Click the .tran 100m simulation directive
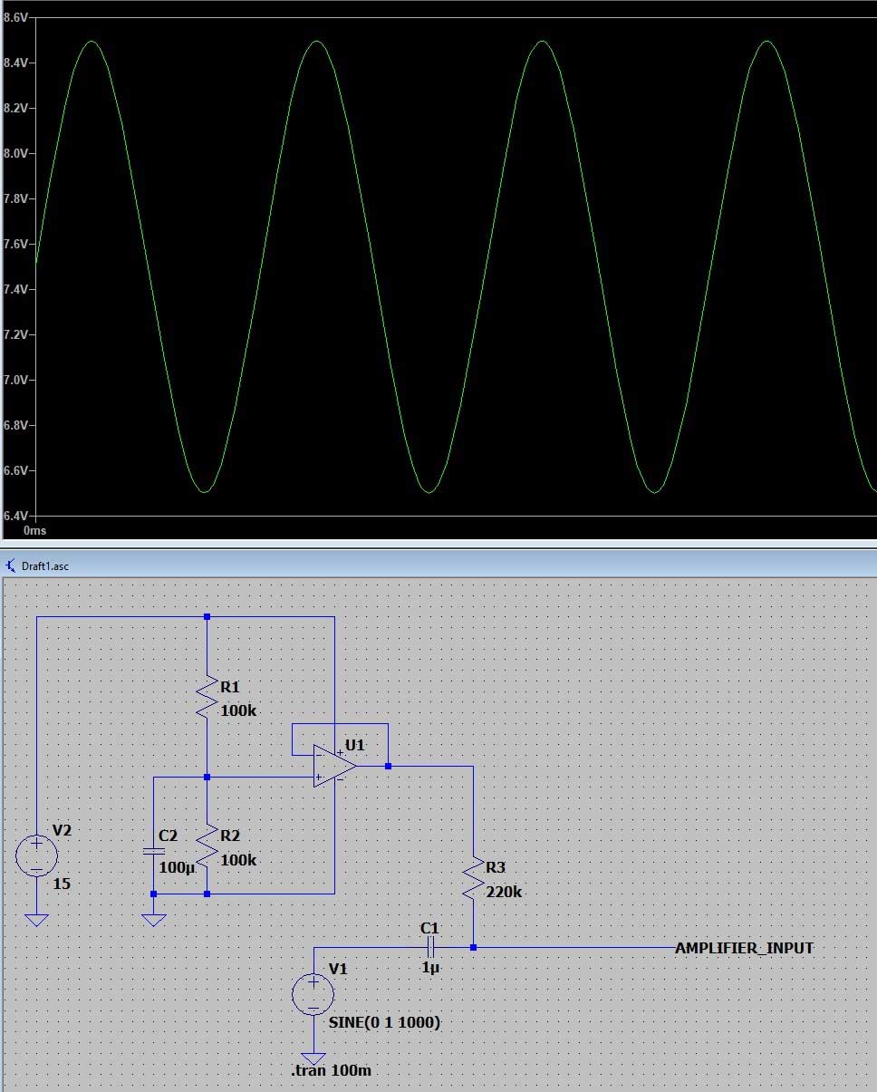Viewport: 877px width, 1092px height. (331, 1071)
